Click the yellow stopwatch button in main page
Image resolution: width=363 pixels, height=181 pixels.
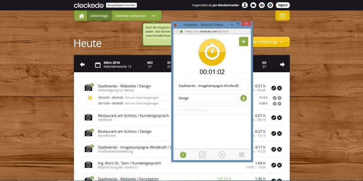tap(283, 16)
